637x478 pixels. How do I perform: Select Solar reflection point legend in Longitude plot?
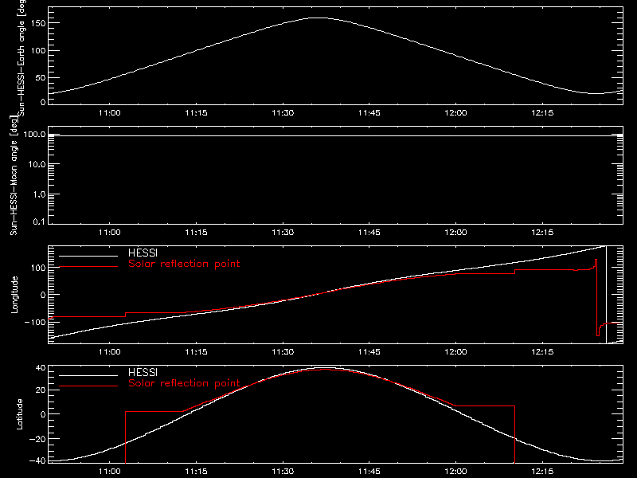[x=184, y=264]
